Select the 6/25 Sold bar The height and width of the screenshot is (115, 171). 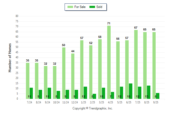130,91
